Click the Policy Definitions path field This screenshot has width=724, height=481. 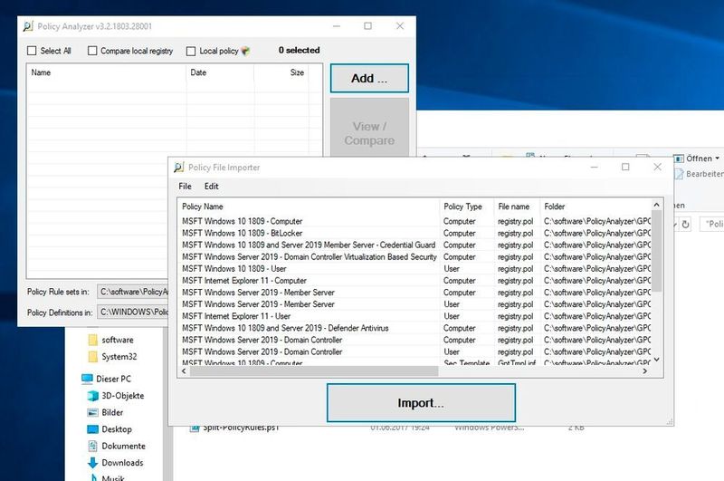point(132,313)
